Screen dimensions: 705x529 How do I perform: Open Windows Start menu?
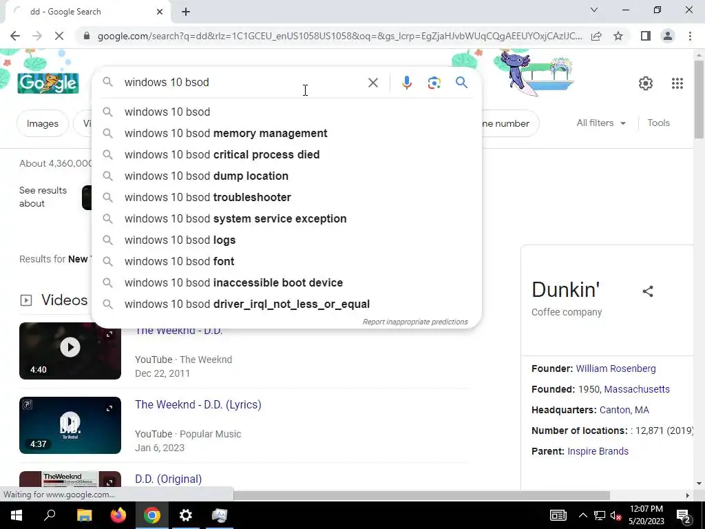[17, 515]
